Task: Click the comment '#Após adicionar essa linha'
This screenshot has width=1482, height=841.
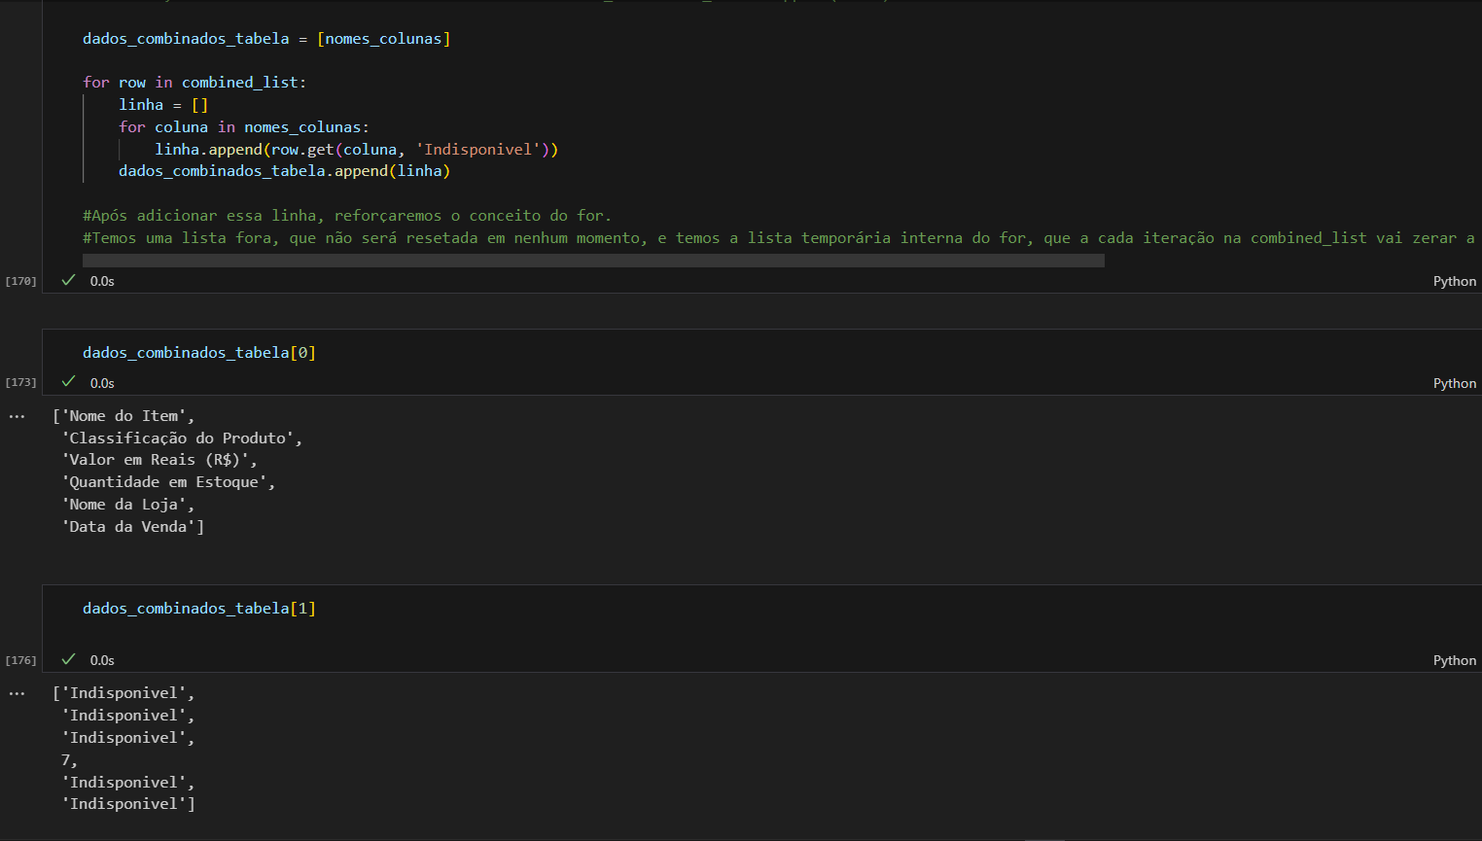Action: (347, 216)
